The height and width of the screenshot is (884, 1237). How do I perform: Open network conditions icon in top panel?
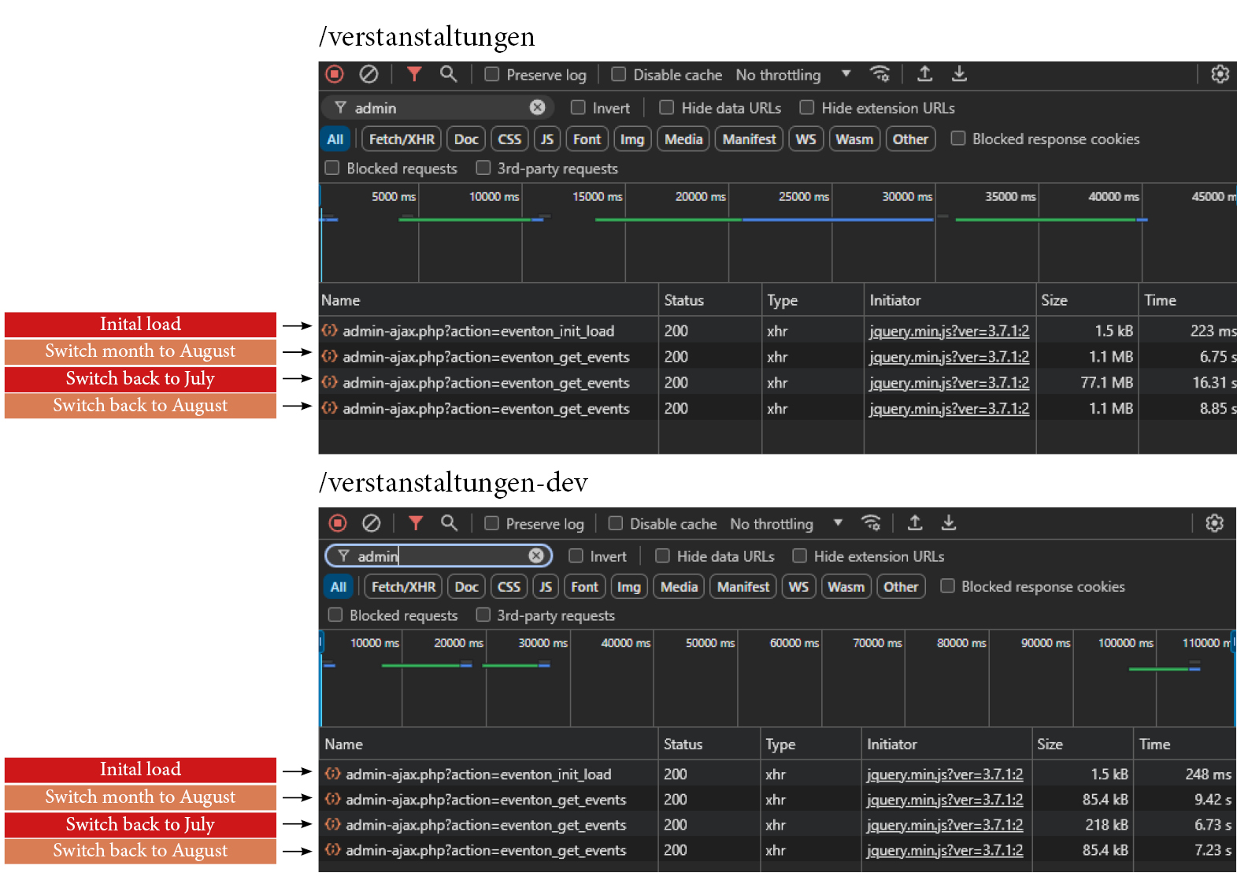pyautogui.click(x=880, y=74)
